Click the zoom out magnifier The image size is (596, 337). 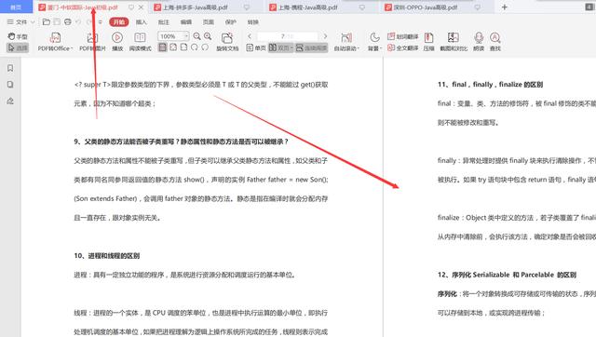(x=196, y=36)
